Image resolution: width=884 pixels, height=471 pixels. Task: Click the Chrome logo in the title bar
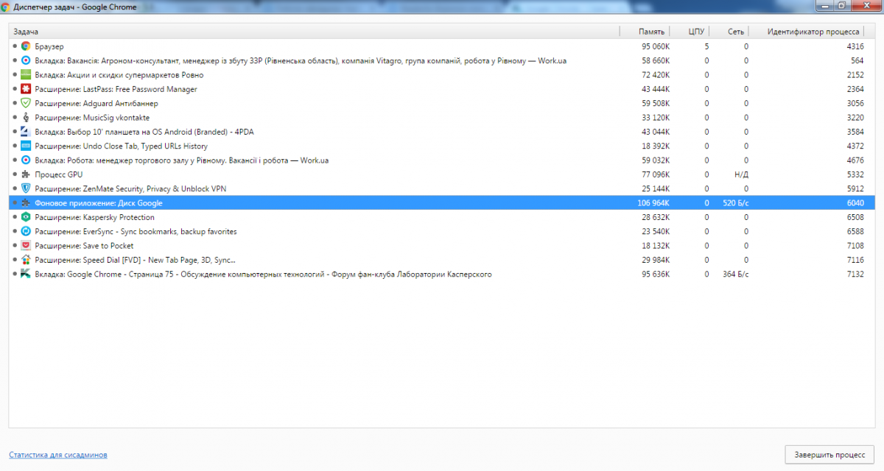pyautogui.click(x=6, y=7)
